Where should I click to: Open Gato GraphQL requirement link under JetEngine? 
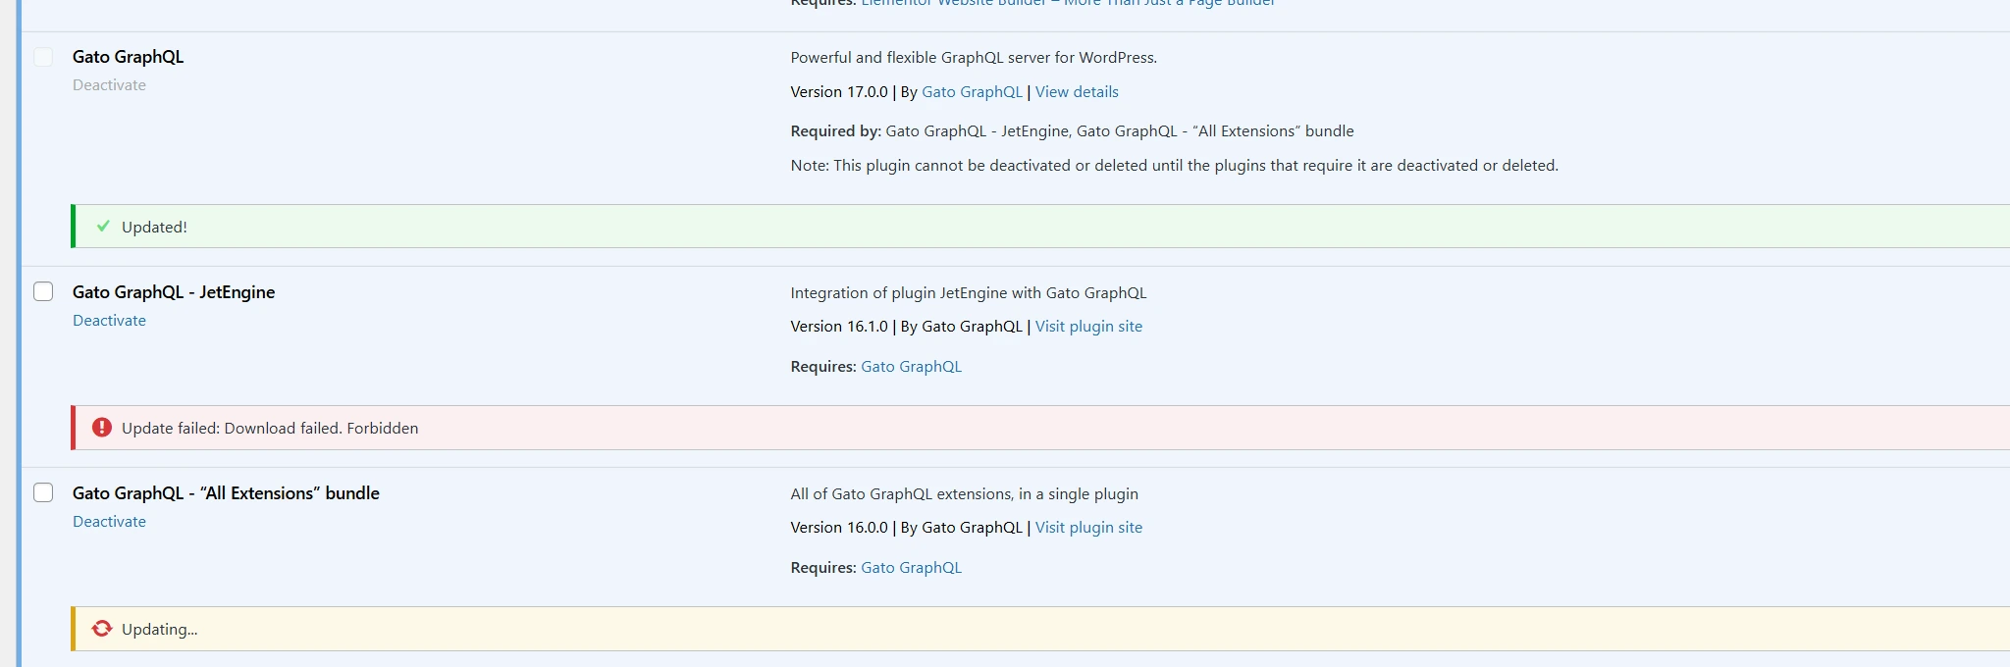pos(911,367)
